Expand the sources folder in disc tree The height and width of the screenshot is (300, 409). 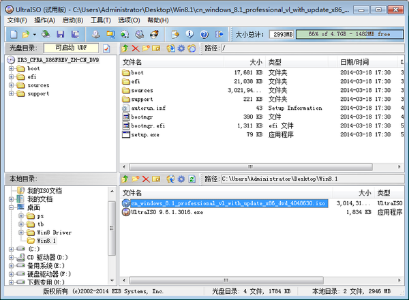pyautogui.click(x=11, y=85)
